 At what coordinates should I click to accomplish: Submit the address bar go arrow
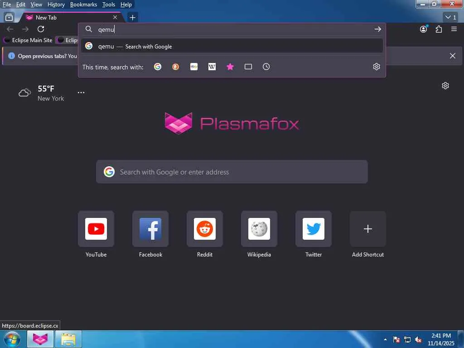(x=377, y=29)
